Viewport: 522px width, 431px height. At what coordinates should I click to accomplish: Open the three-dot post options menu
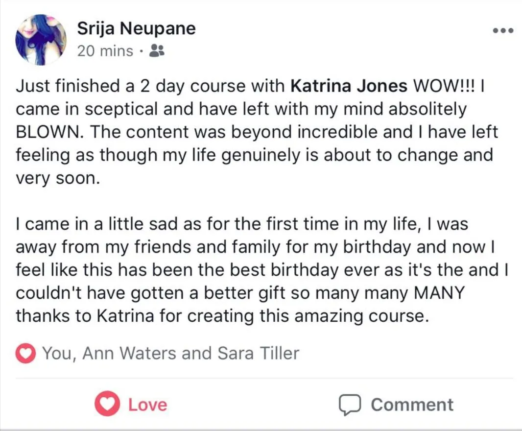pyautogui.click(x=503, y=31)
